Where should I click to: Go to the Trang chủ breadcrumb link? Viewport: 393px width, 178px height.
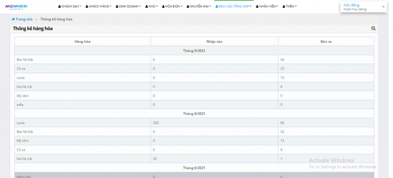24,19
